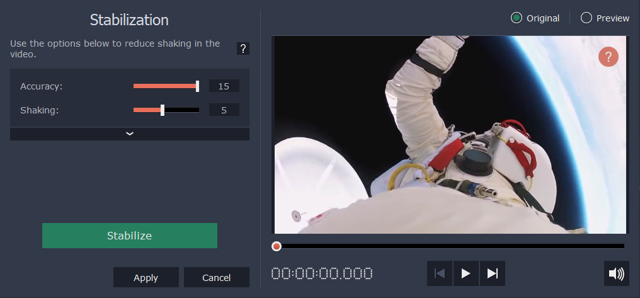Skip to the previous frame

click(440, 273)
